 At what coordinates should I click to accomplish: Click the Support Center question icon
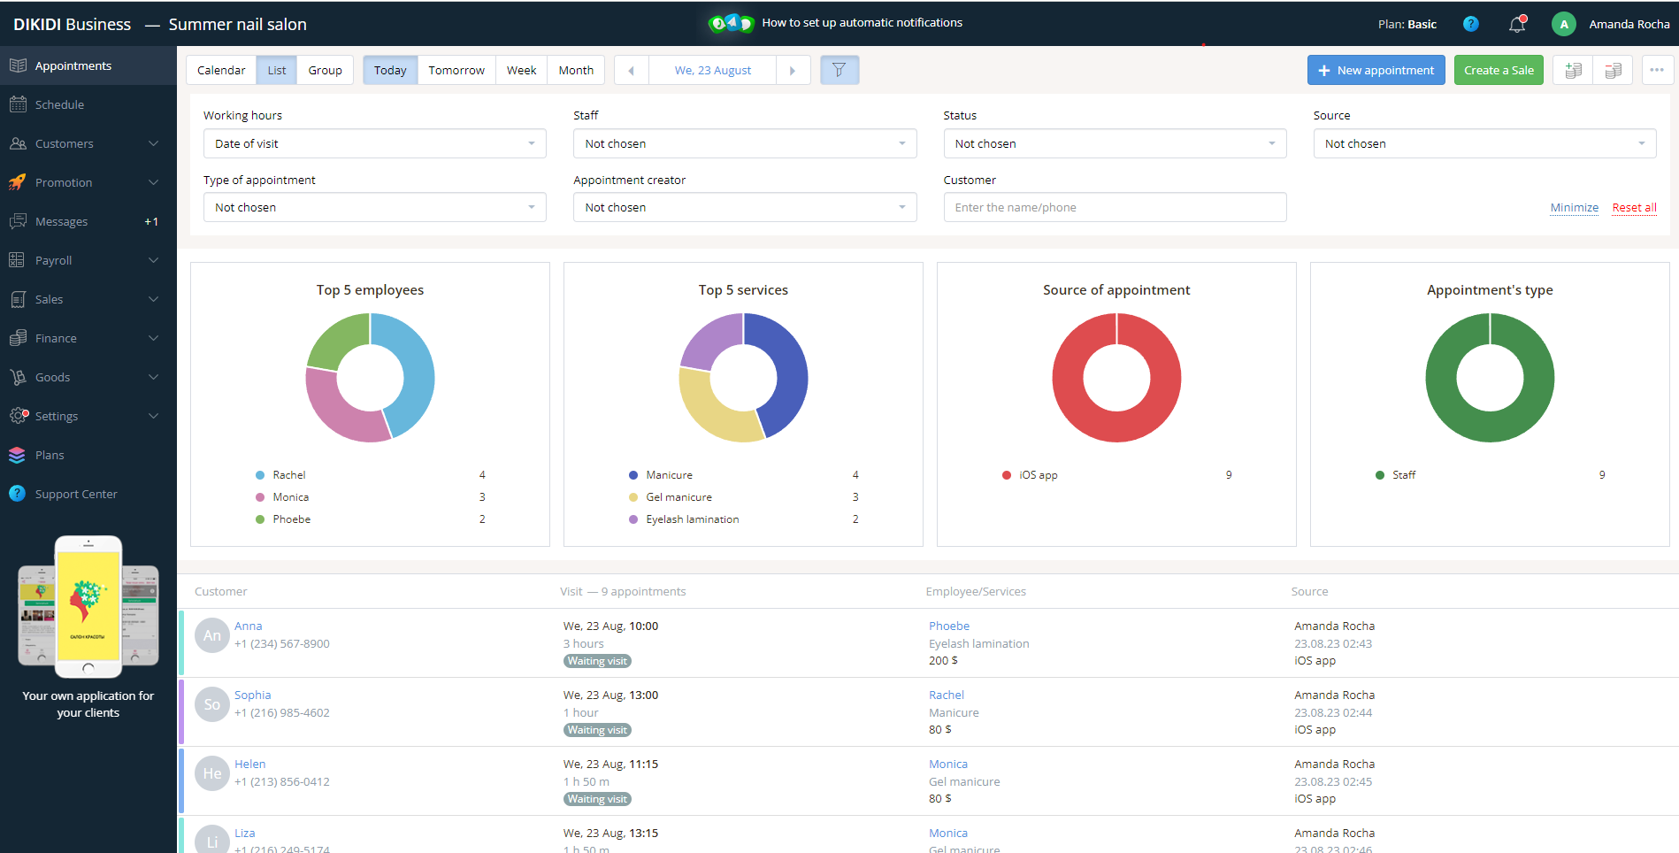point(17,494)
